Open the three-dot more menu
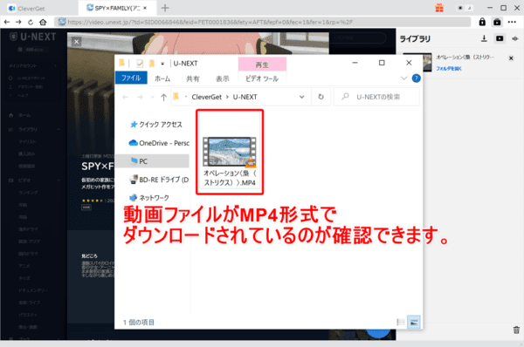This screenshot has width=524, height=347. click(512, 22)
